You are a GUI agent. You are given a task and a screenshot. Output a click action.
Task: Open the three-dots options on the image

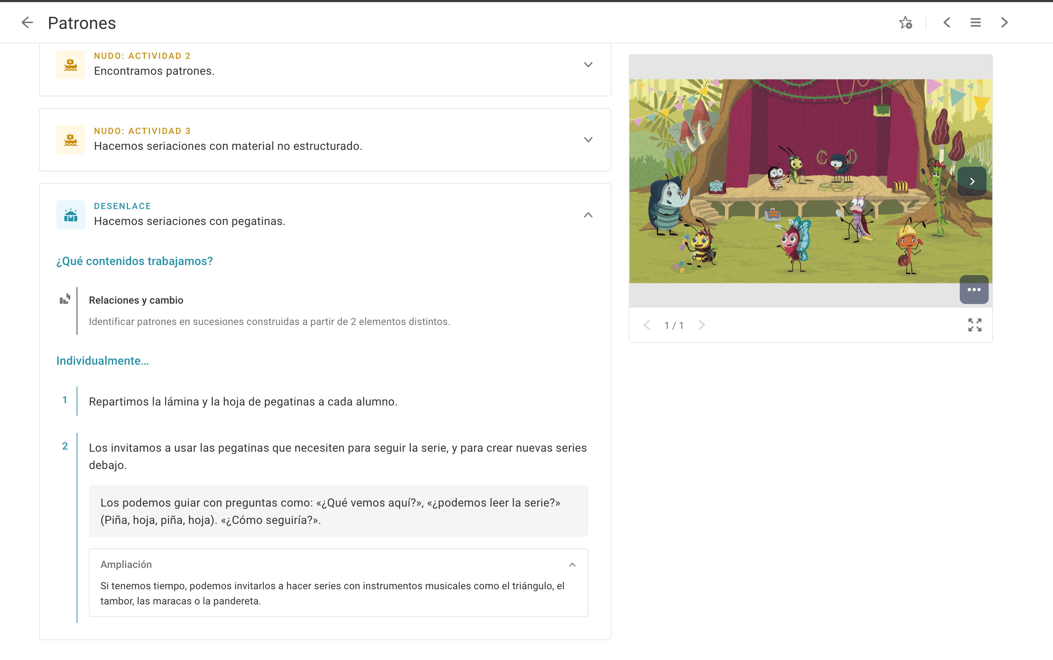974,290
